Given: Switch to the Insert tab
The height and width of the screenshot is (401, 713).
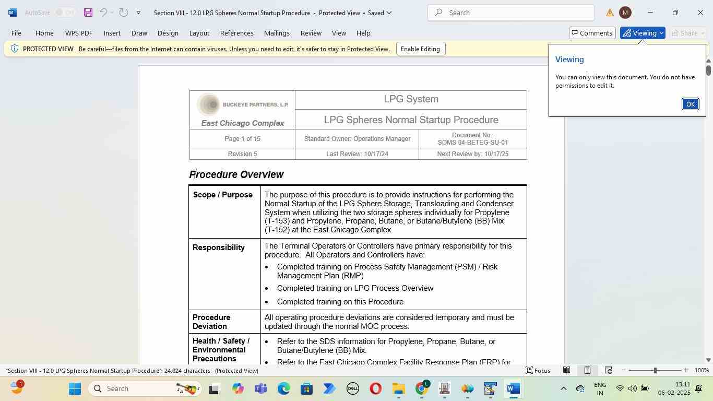Looking at the screenshot, I should 112,33.
